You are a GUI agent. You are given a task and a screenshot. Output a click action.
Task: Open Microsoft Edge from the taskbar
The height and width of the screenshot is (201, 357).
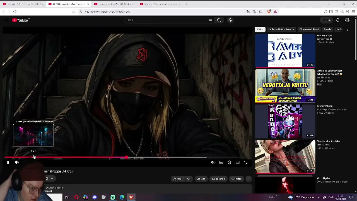[x=122, y=197]
